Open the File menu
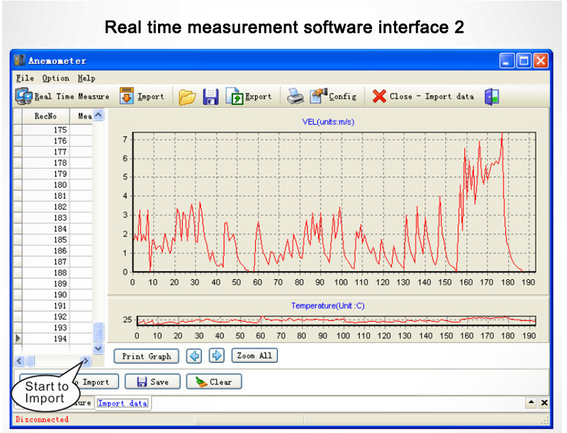This screenshot has width=567, height=433. pyautogui.click(x=25, y=78)
